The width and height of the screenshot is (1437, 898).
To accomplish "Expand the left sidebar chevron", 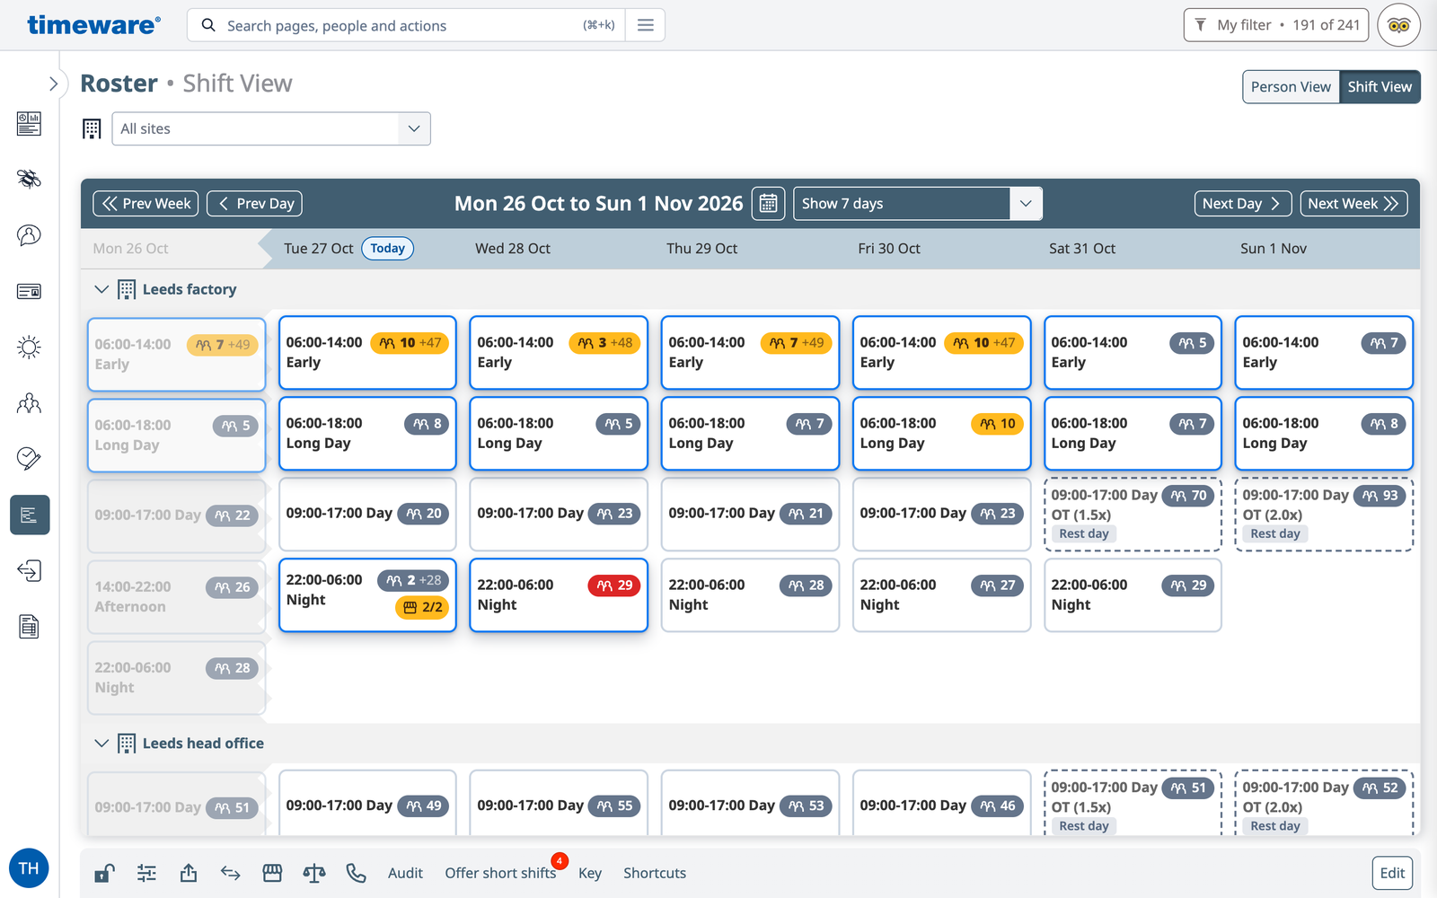I will 53,84.
